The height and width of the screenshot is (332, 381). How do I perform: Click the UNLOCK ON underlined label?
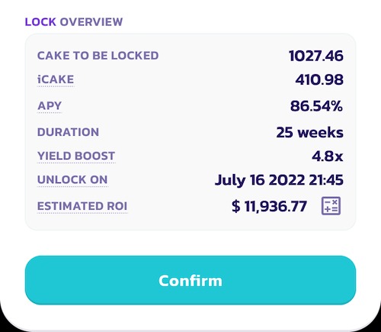click(x=72, y=179)
